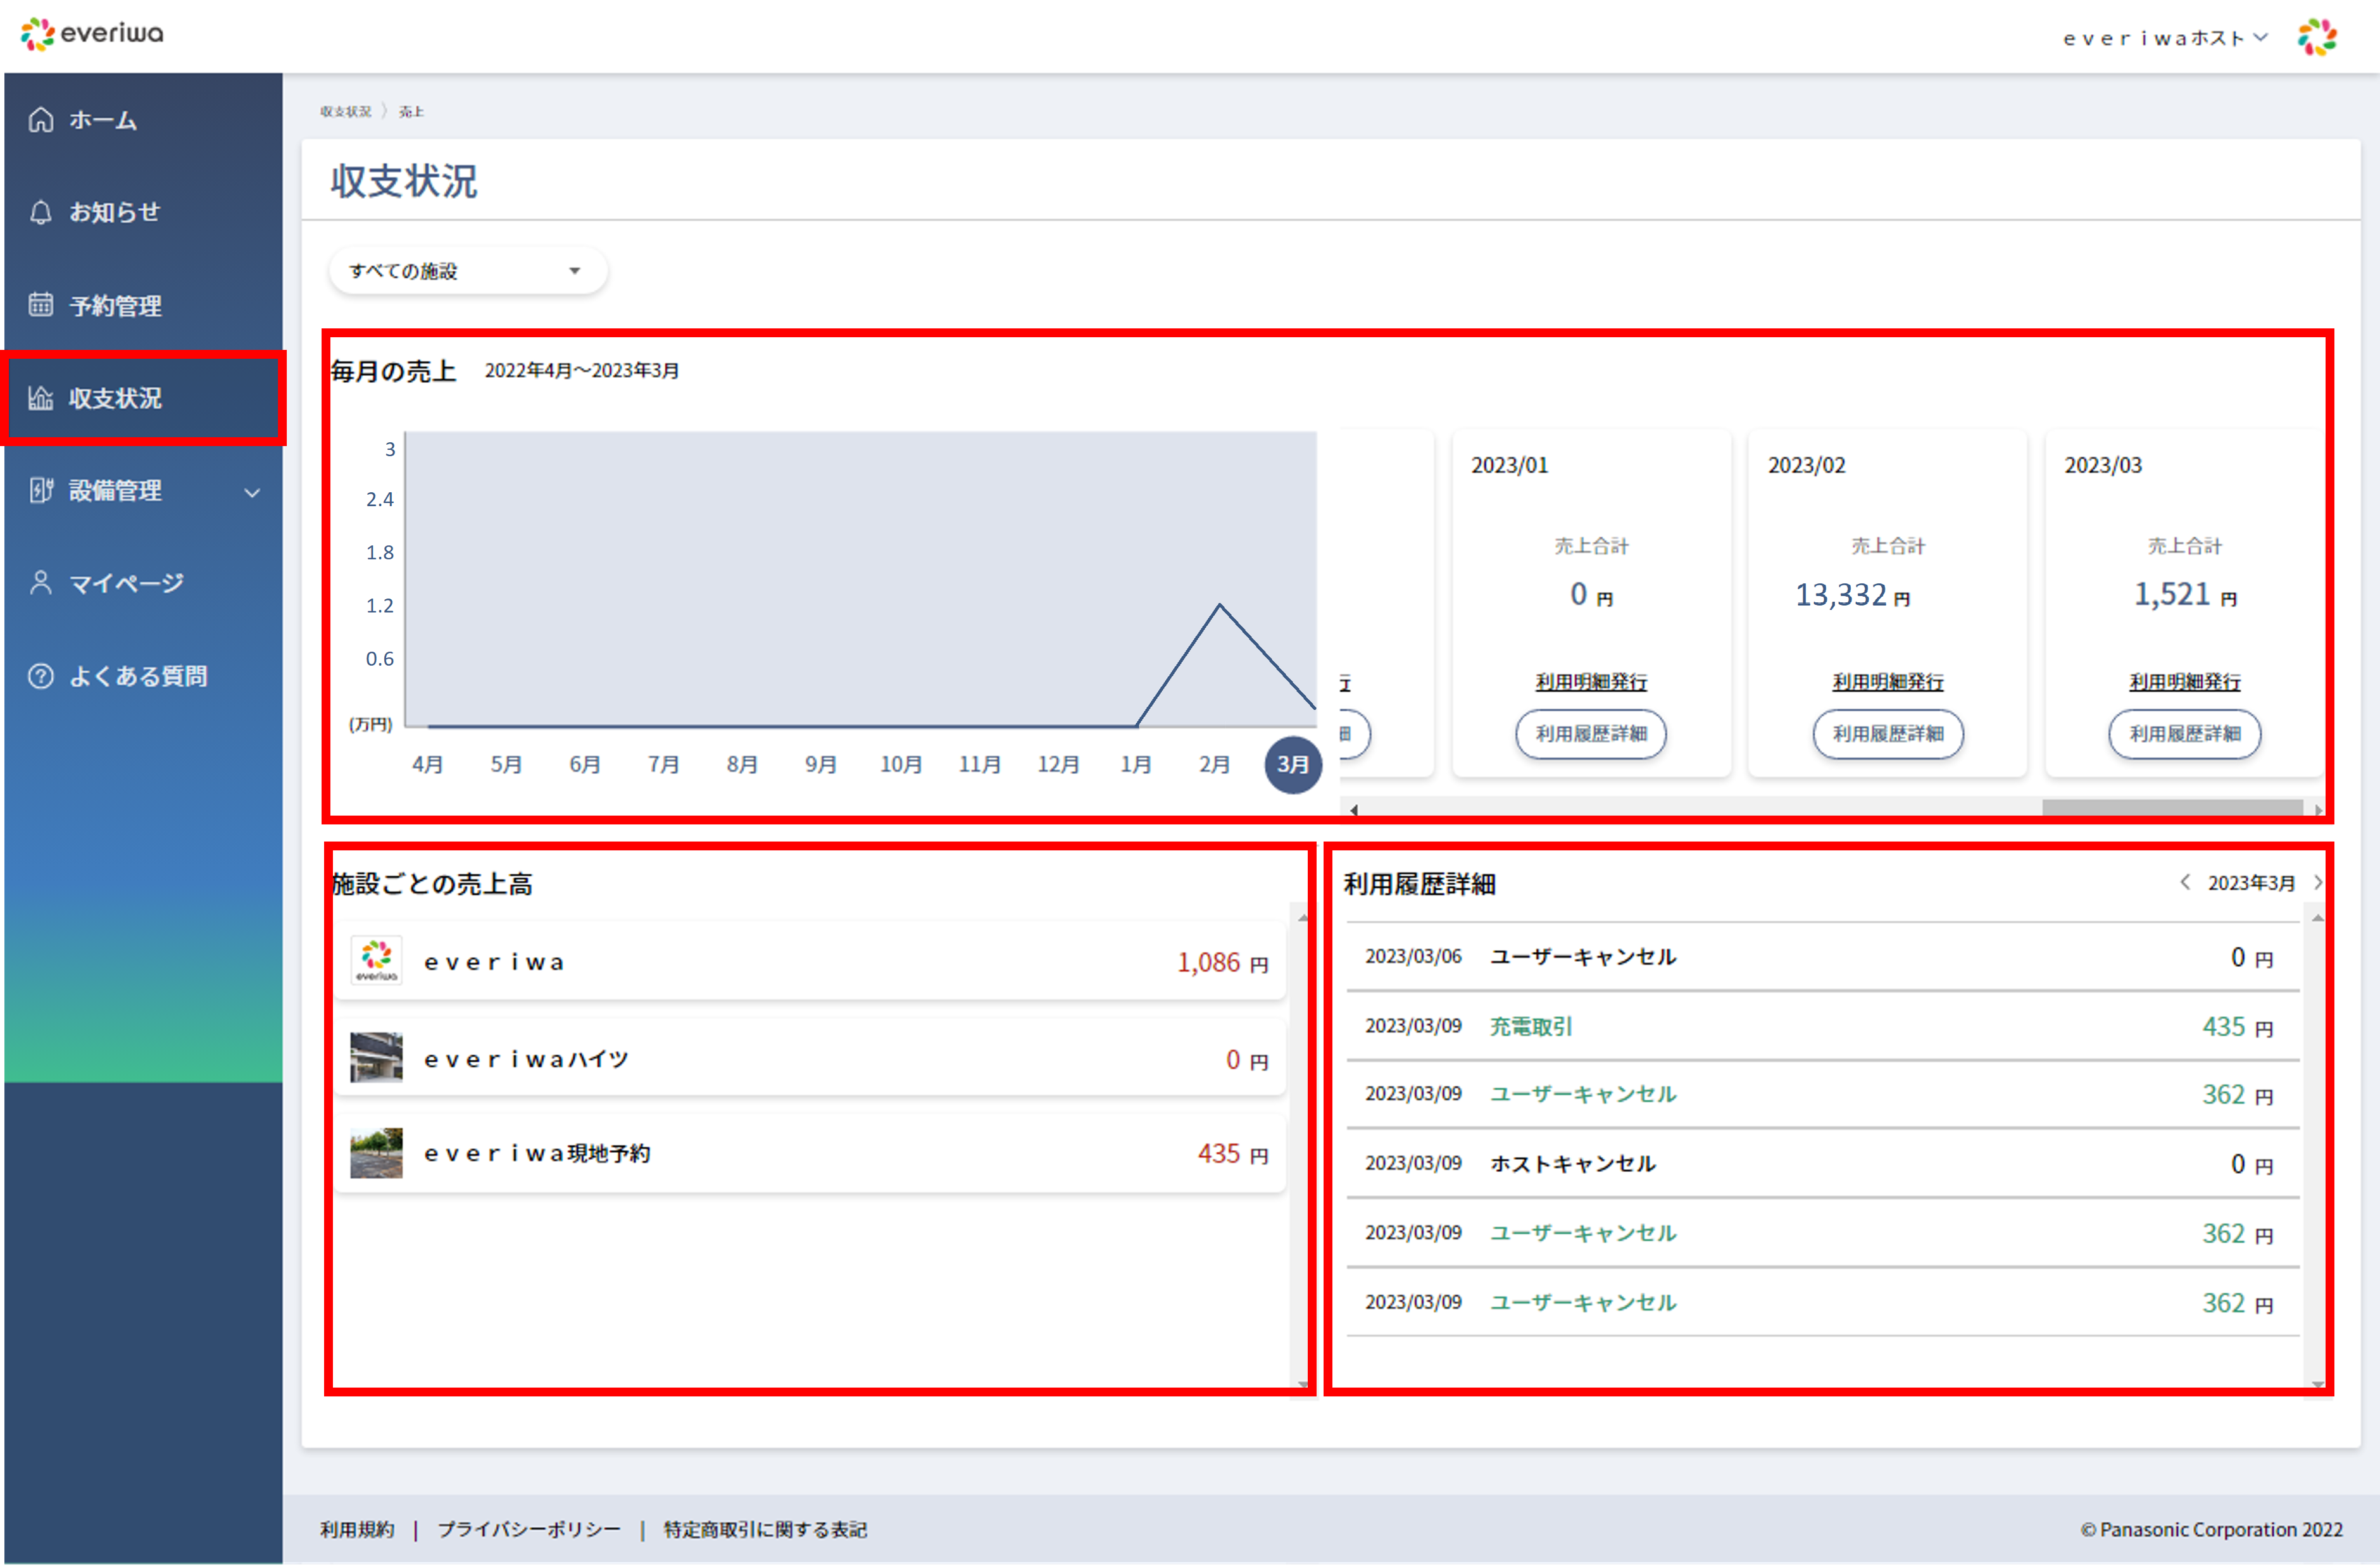
Task: Click the bell icon beside お知らせ
Action: pyautogui.click(x=41, y=212)
